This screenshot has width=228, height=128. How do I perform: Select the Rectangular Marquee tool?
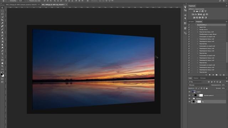click(x=2, y=11)
